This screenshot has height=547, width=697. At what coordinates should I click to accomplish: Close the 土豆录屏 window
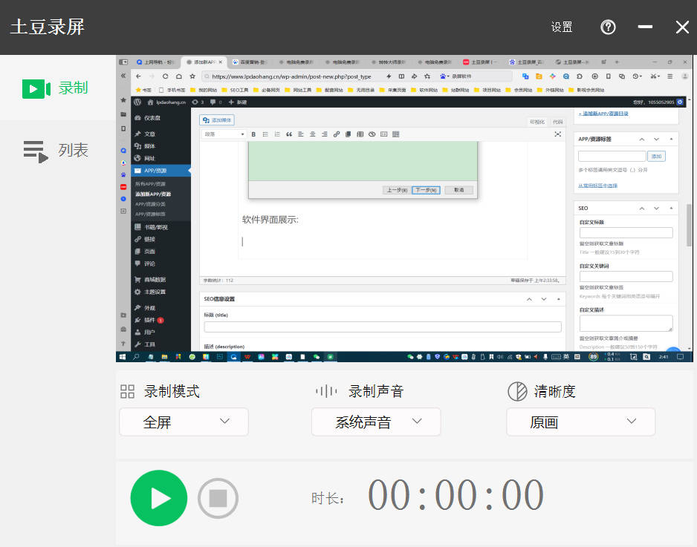click(681, 27)
